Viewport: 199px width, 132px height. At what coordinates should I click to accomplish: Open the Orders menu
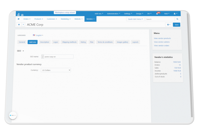27,19
